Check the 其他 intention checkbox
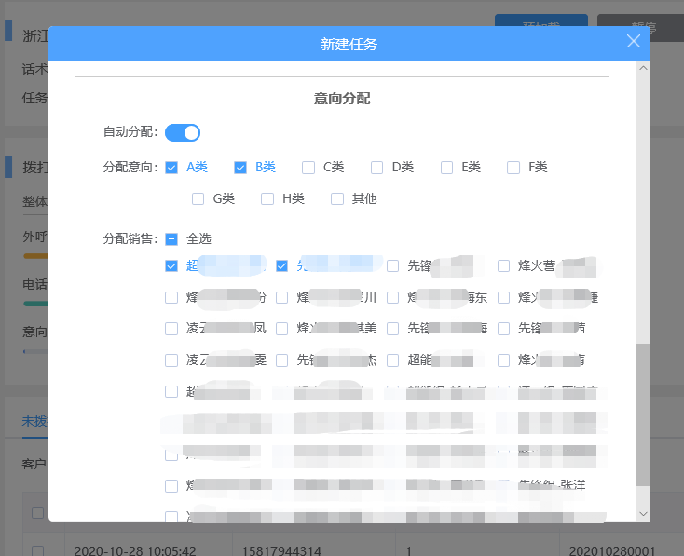Viewport: 684px width, 556px height. [336, 198]
